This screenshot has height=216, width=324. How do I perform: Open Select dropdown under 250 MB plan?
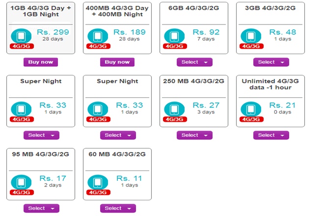(x=194, y=135)
